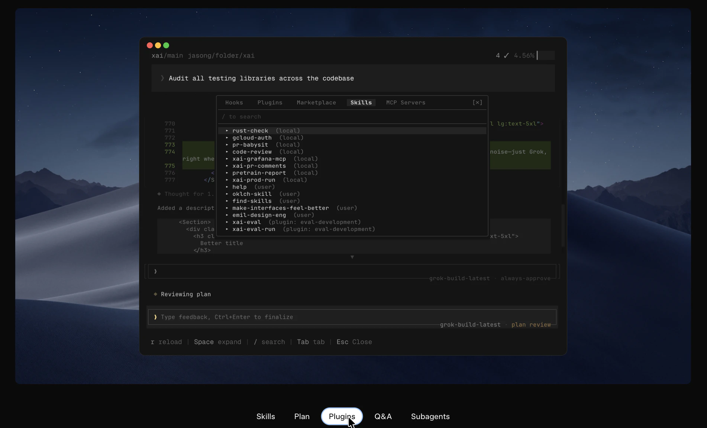This screenshot has height=428, width=707.
Task: Click the green maximize window dot
Action: pyautogui.click(x=166, y=45)
